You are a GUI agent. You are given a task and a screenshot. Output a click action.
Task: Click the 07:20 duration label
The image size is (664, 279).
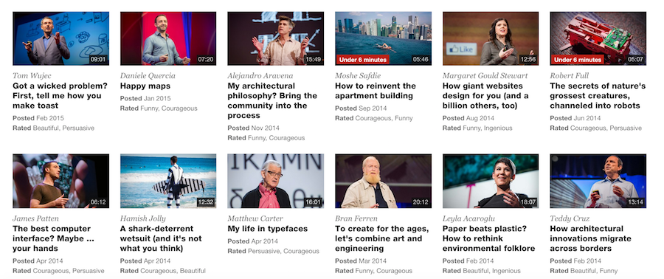[x=205, y=59]
